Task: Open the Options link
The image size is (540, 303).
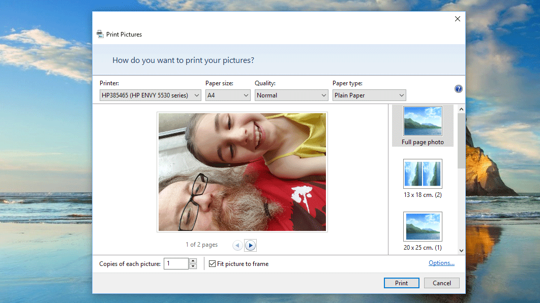Action: point(441,263)
